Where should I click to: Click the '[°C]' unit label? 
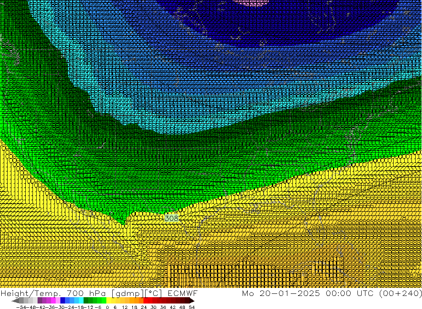(x=154, y=293)
